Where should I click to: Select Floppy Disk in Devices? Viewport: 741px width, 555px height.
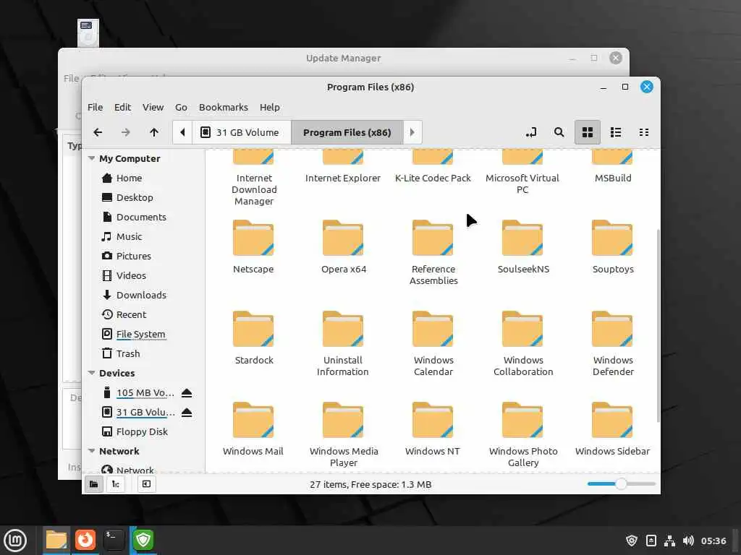coord(142,432)
